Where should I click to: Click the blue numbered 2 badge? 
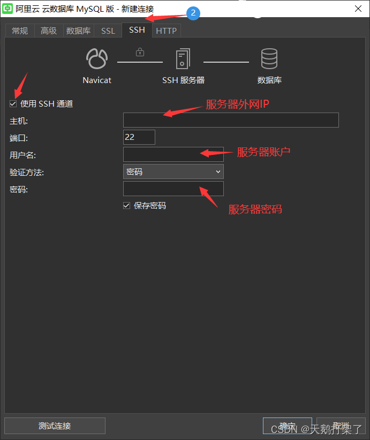(x=193, y=13)
